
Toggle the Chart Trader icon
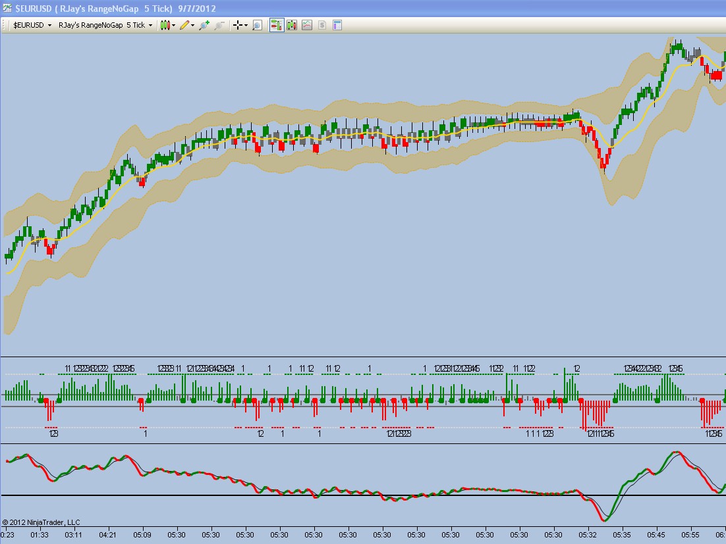pos(277,25)
